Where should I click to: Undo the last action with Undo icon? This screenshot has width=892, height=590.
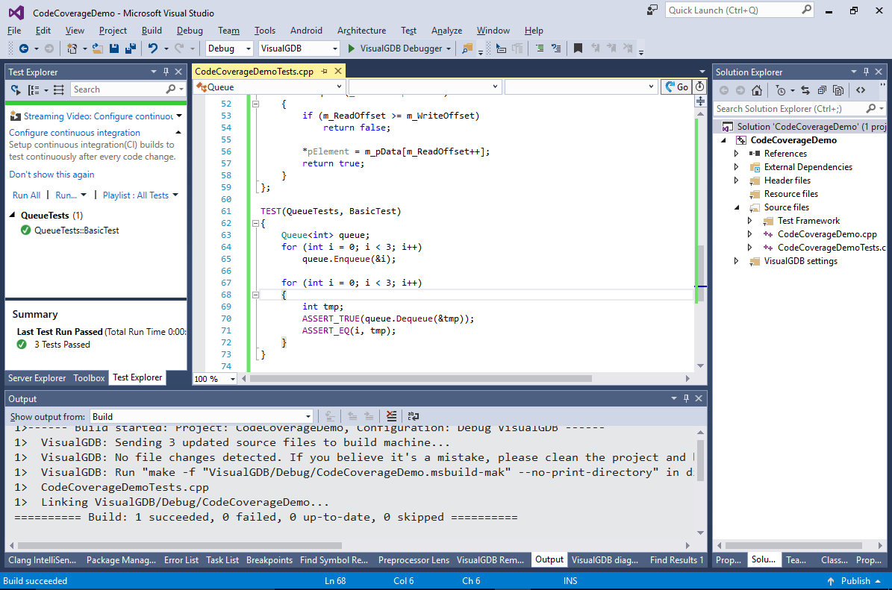tap(152, 48)
